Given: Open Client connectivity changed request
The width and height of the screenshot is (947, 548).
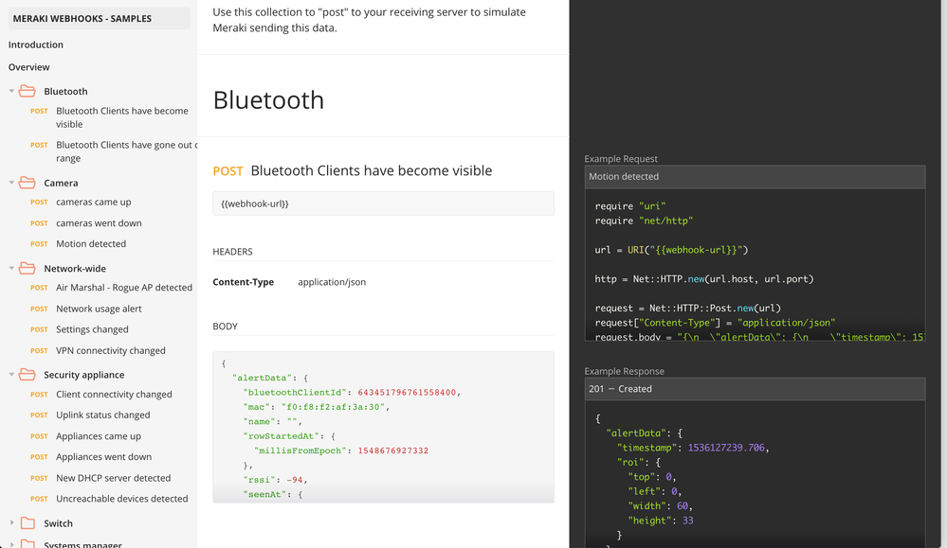Looking at the screenshot, I should pos(114,395).
